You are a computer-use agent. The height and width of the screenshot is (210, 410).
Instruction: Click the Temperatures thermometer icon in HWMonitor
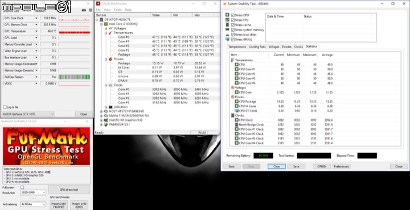(110, 33)
